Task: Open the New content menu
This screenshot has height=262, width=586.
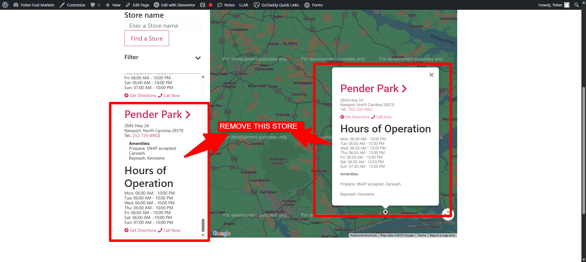Action: [x=113, y=5]
